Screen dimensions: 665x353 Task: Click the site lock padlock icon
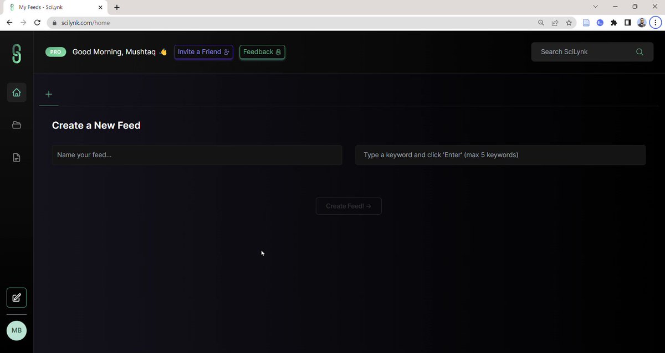coord(54,23)
